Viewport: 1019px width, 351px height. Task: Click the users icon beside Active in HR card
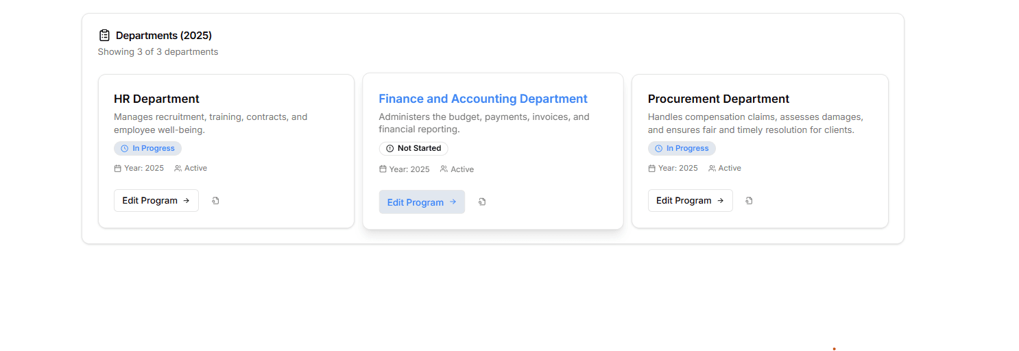click(x=178, y=168)
